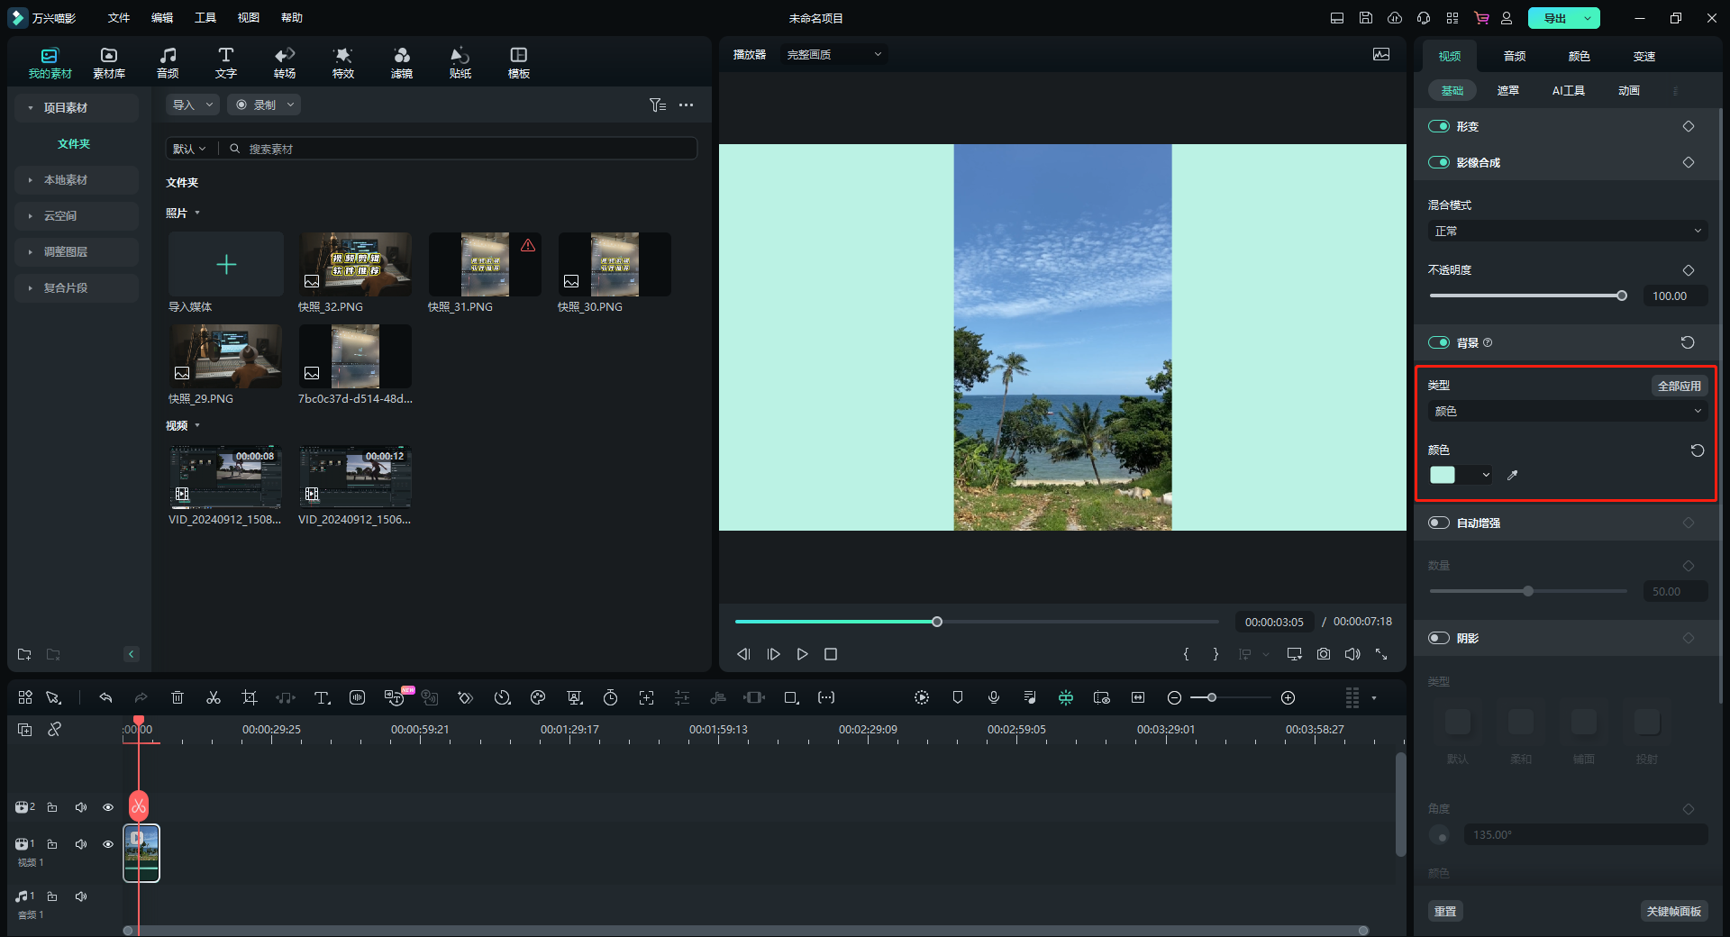Turn off the 背景 background switch
Viewport: 1730px width, 937px height.
tap(1439, 342)
